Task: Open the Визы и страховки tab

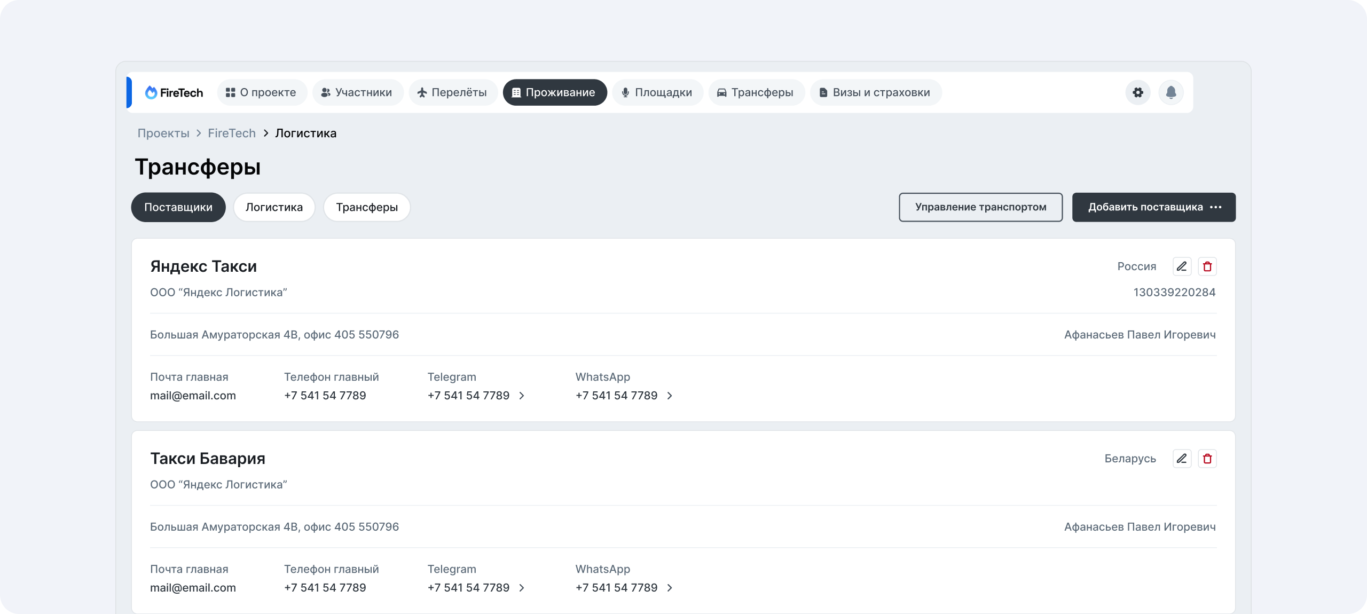Action: (x=875, y=92)
